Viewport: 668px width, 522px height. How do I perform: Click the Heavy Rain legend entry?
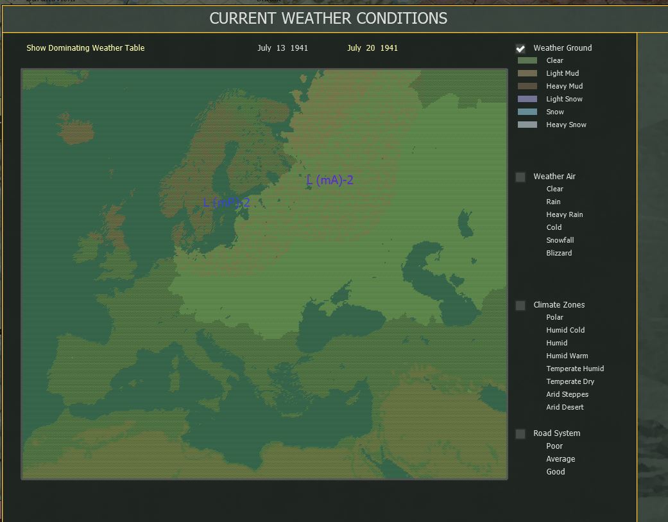coord(565,214)
